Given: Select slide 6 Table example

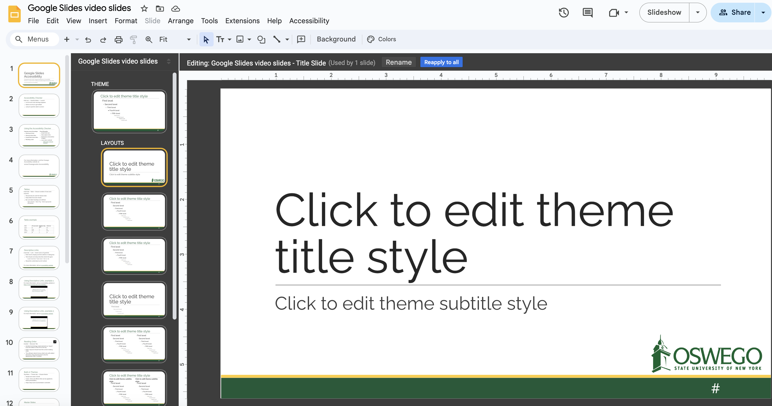Looking at the screenshot, I should 39,227.
